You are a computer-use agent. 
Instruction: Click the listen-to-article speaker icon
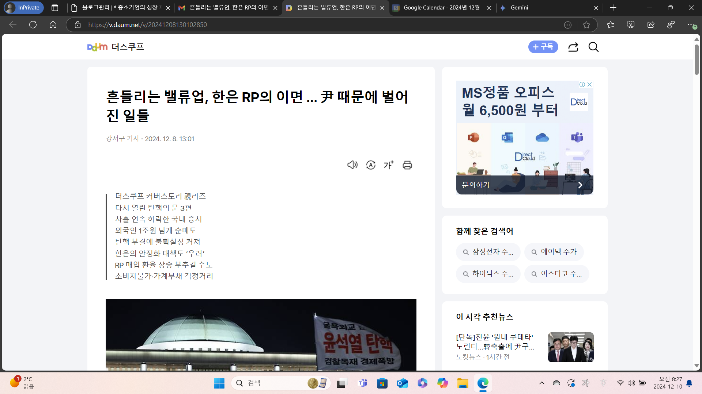coord(352,165)
